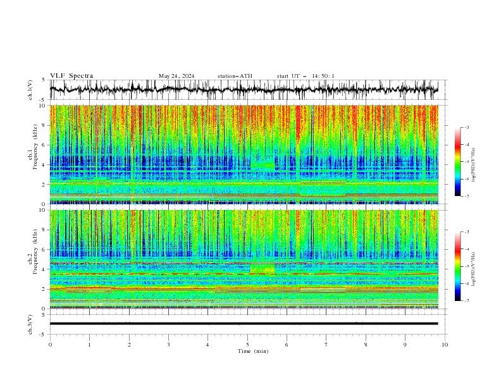Screen dimensions: 501x387
Task: Click the ch.2 colorbar "log(PSD)(V²/Hz)" label
Action: coord(474,269)
